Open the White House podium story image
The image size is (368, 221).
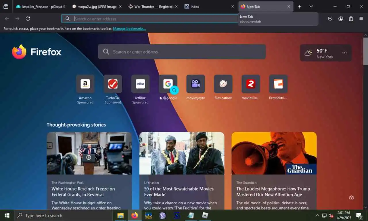pos(89,153)
